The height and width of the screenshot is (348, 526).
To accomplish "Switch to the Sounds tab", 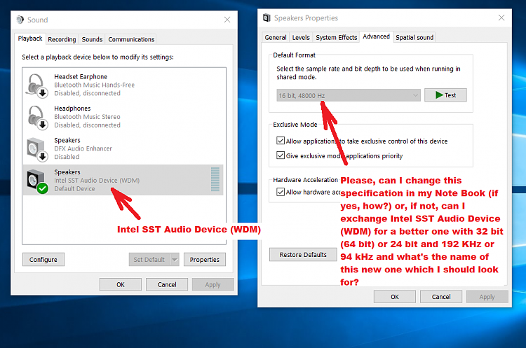I will point(92,39).
